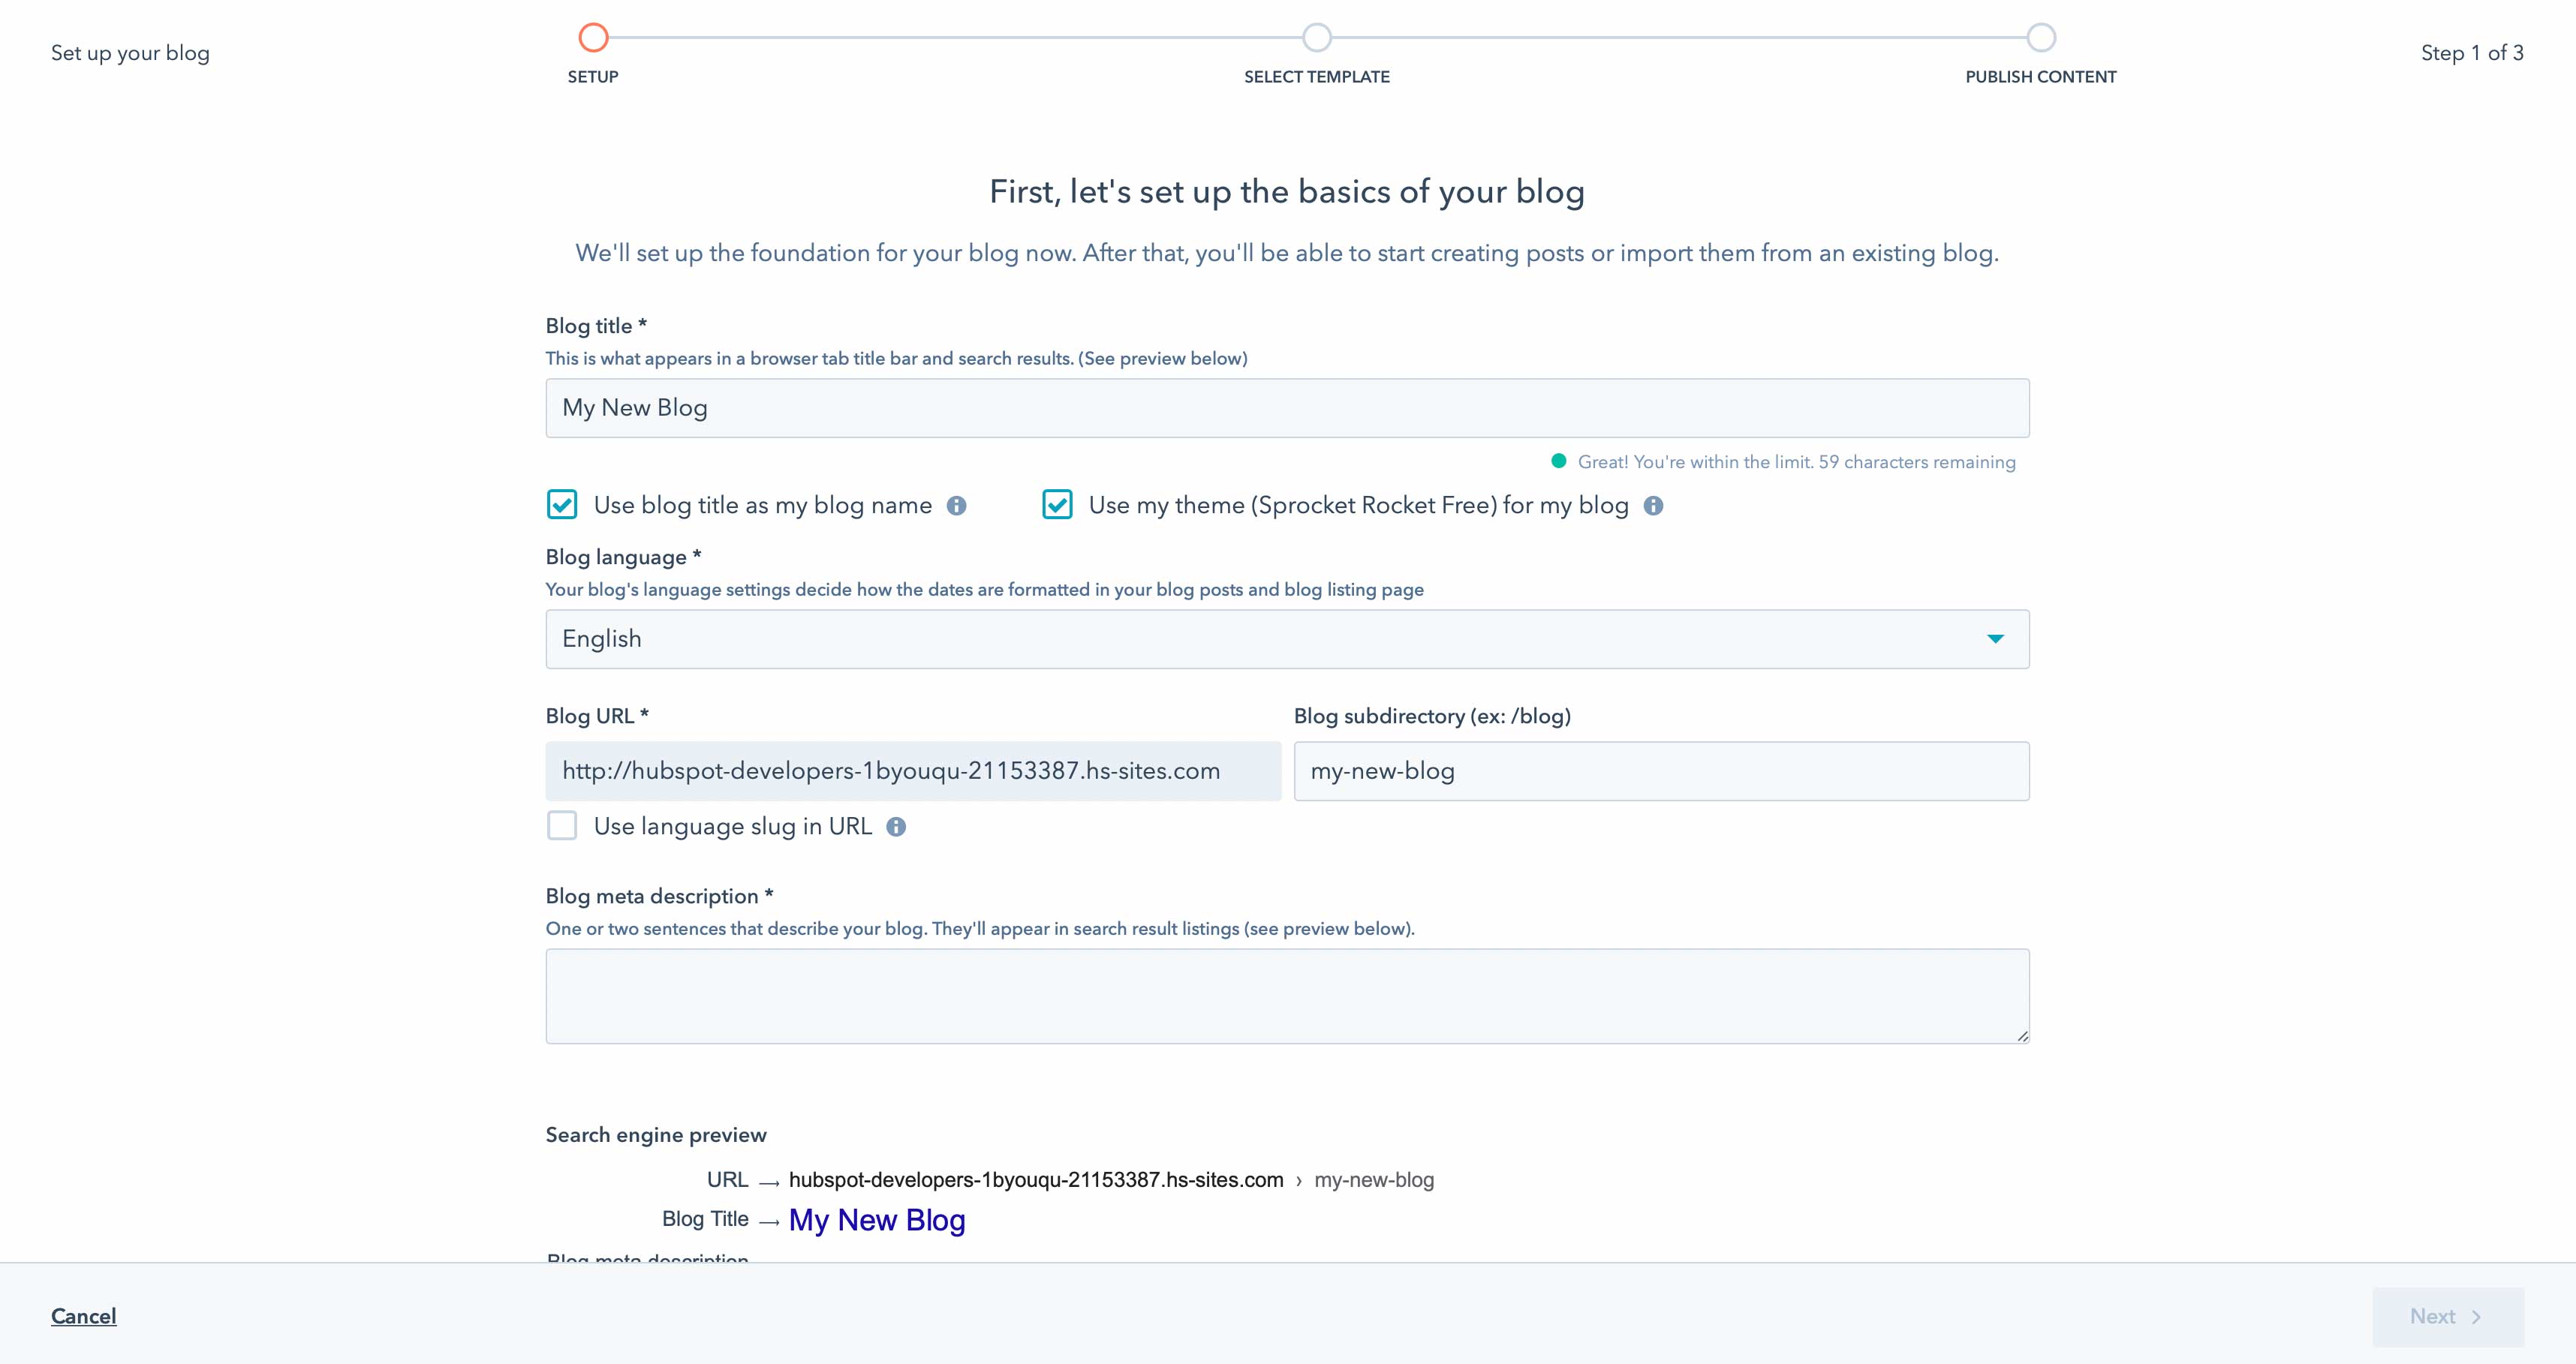Click the resize handle on meta description box
Viewport: 2576px width, 1364px height.
pyautogui.click(x=2022, y=1037)
